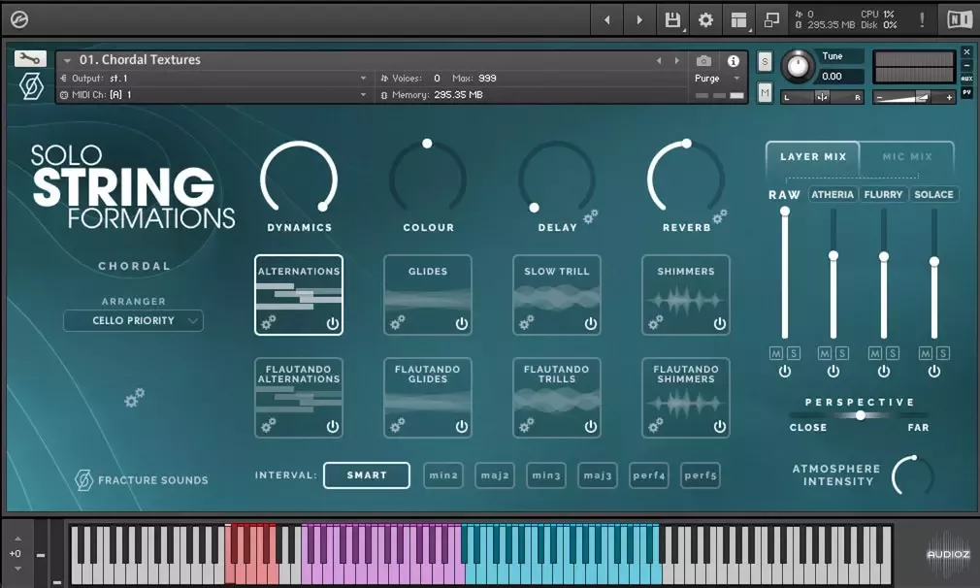Toggle Glides power button
The image size is (980, 588).
[461, 324]
